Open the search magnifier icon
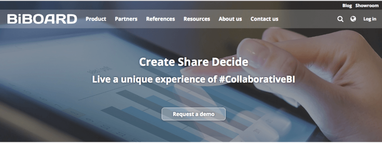This screenshot has height=143, width=382. coord(340,19)
